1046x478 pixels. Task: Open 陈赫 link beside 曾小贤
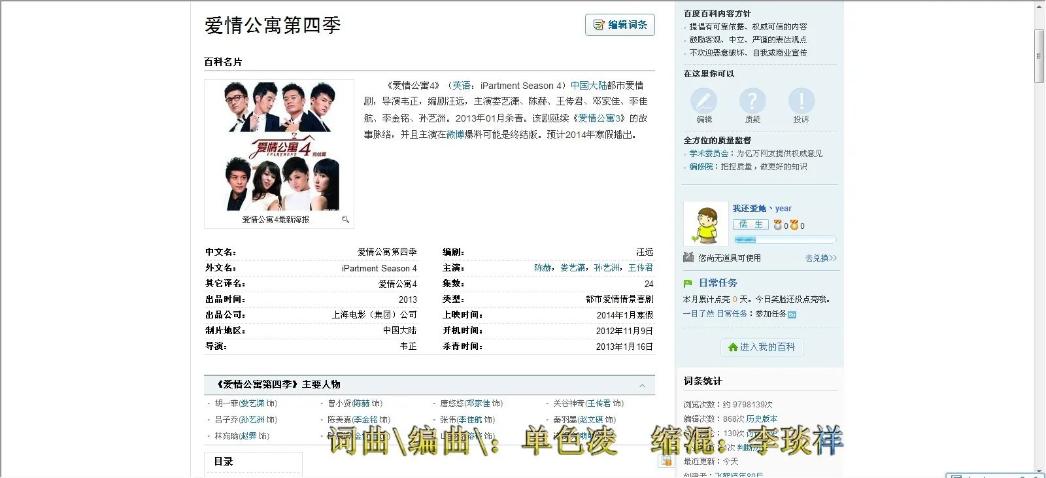pos(362,403)
